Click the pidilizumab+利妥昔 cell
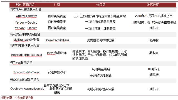178x100 pixels. click(x=26, y=40)
